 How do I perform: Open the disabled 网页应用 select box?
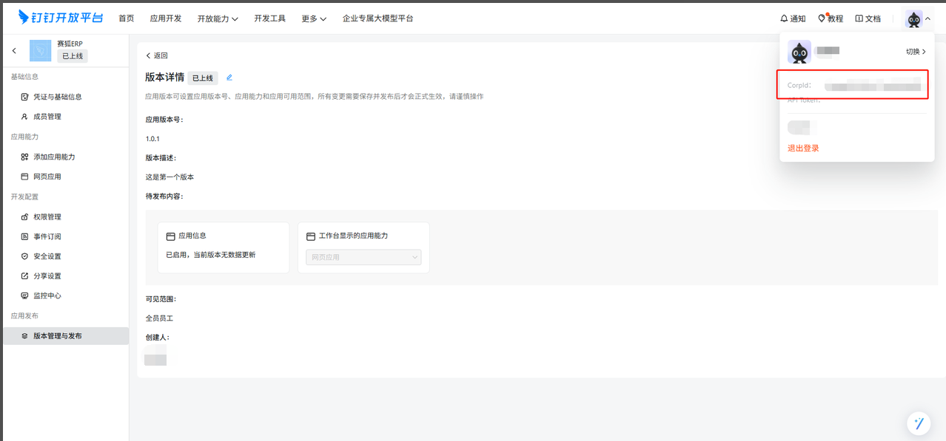pos(363,257)
